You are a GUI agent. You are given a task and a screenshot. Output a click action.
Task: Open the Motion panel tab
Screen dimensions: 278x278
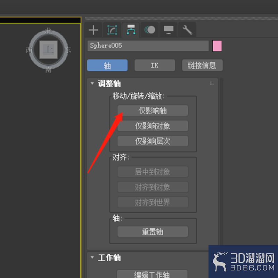click(x=150, y=30)
